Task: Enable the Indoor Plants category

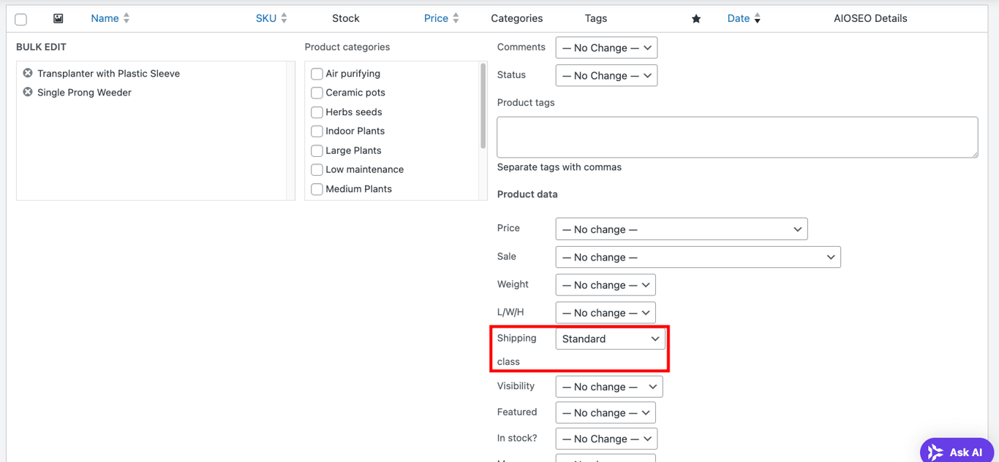Action: pyautogui.click(x=317, y=131)
